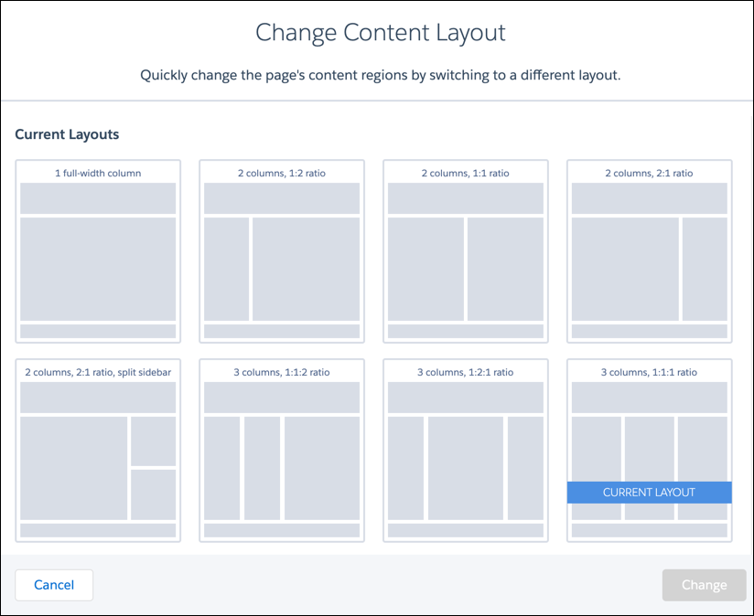Click the Change button
Screen dimensions: 754x616
(x=704, y=585)
